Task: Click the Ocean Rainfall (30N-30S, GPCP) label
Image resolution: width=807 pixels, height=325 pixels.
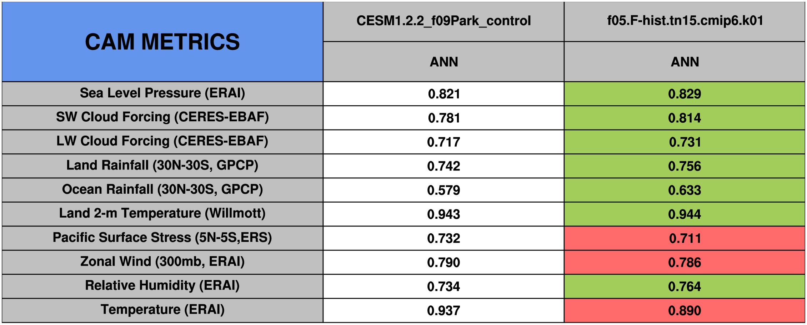Action: (162, 190)
